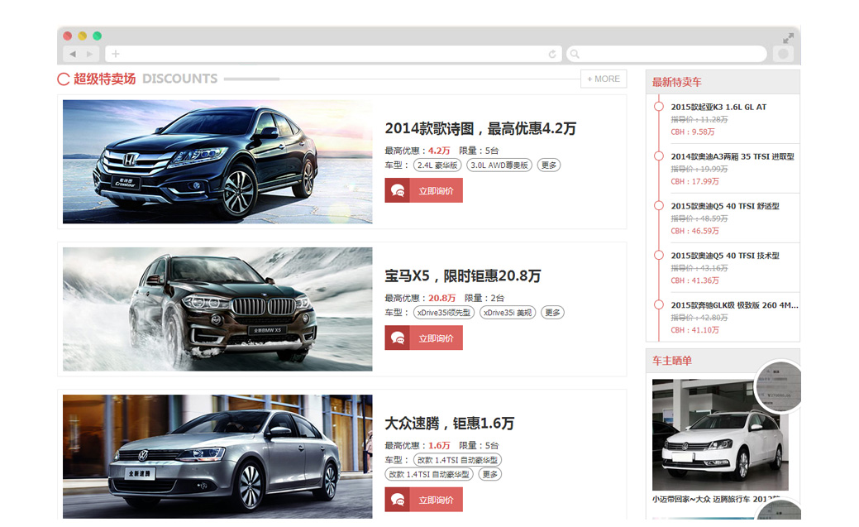Click timeline marker for 奥迪A3两厢
The width and height of the screenshot is (859, 527).
[659, 156]
